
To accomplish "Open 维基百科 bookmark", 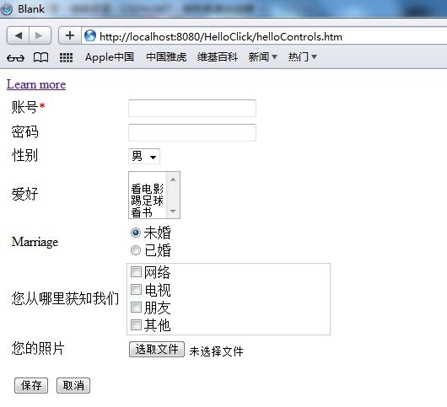I will (x=218, y=57).
